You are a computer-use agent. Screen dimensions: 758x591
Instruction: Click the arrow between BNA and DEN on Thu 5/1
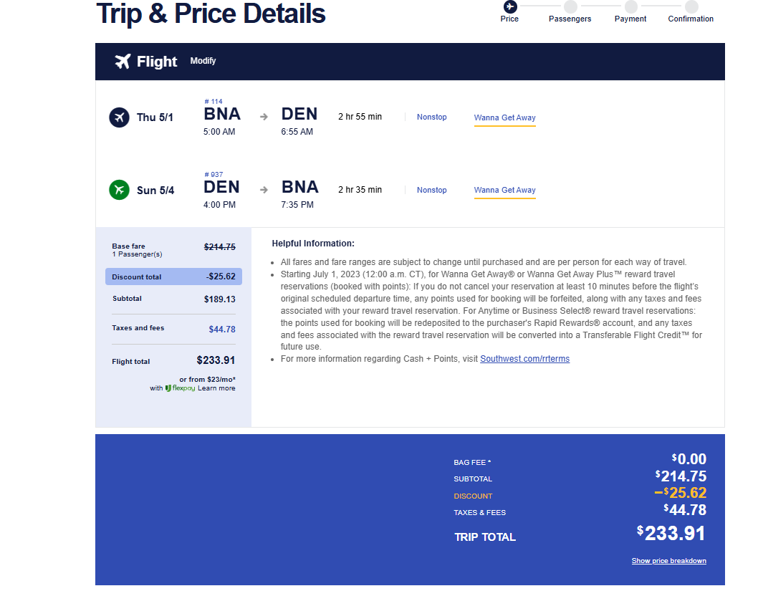pos(264,117)
